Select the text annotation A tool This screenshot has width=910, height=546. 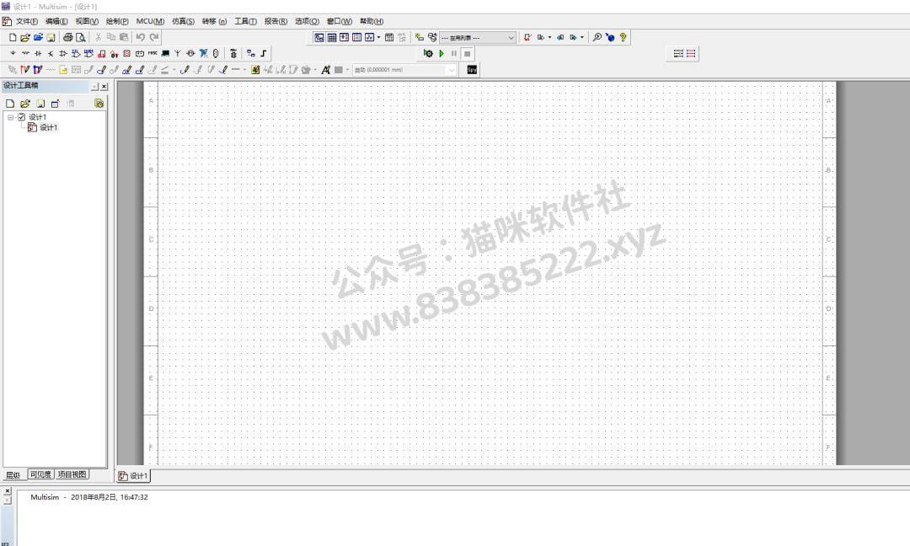(x=325, y=70)
